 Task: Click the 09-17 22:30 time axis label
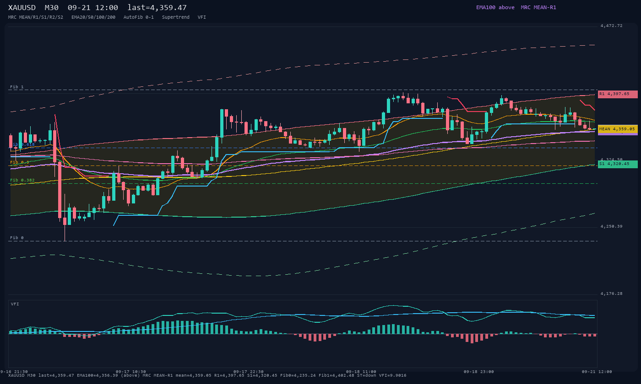pyautogui.click(x=249, y=372)
